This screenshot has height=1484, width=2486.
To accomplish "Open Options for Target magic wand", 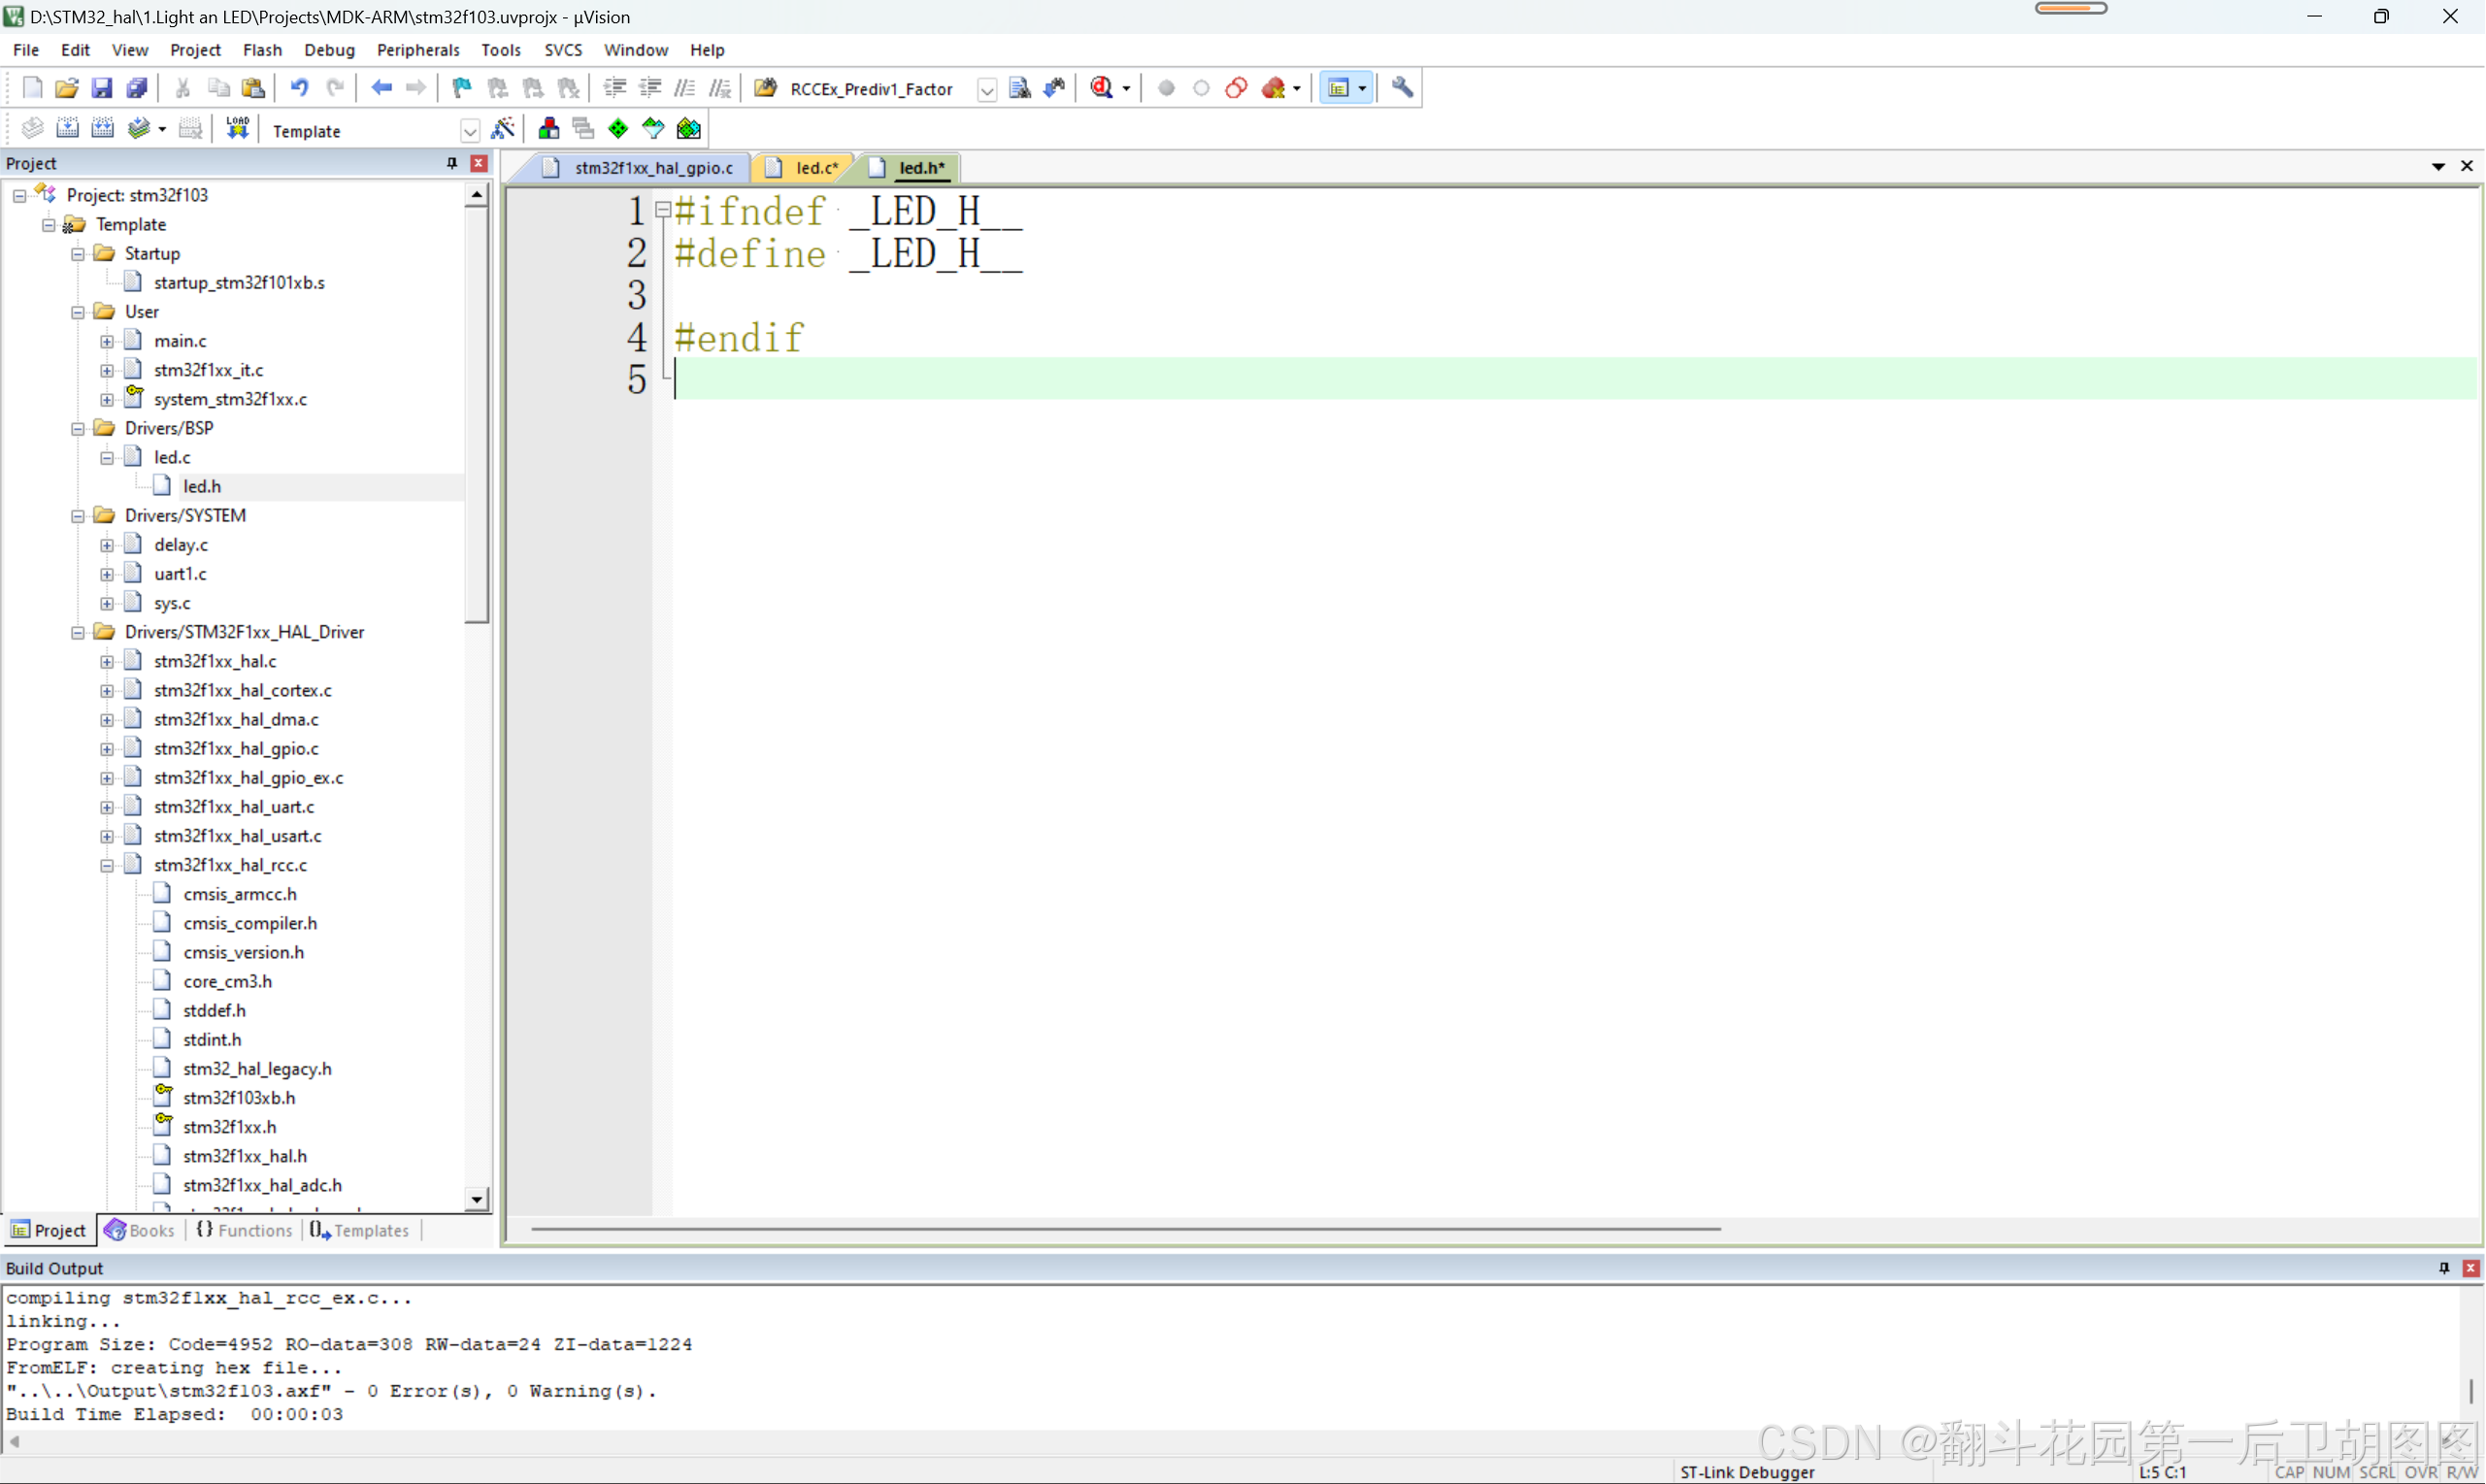I will point(503,128).
